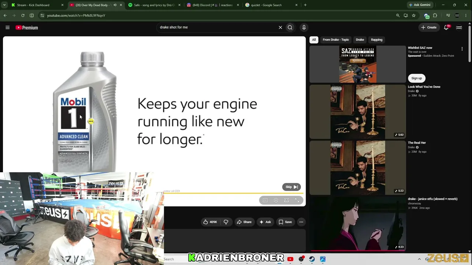
Task: Reload the current page
Action: point(23,15)
